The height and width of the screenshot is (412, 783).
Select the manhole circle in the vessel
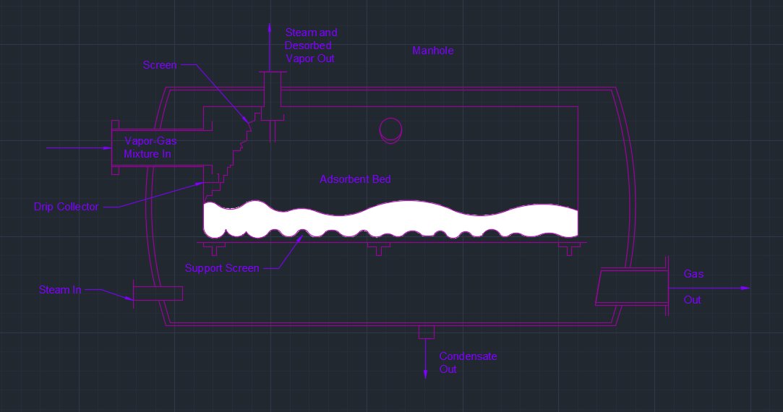tap(390, 130)
